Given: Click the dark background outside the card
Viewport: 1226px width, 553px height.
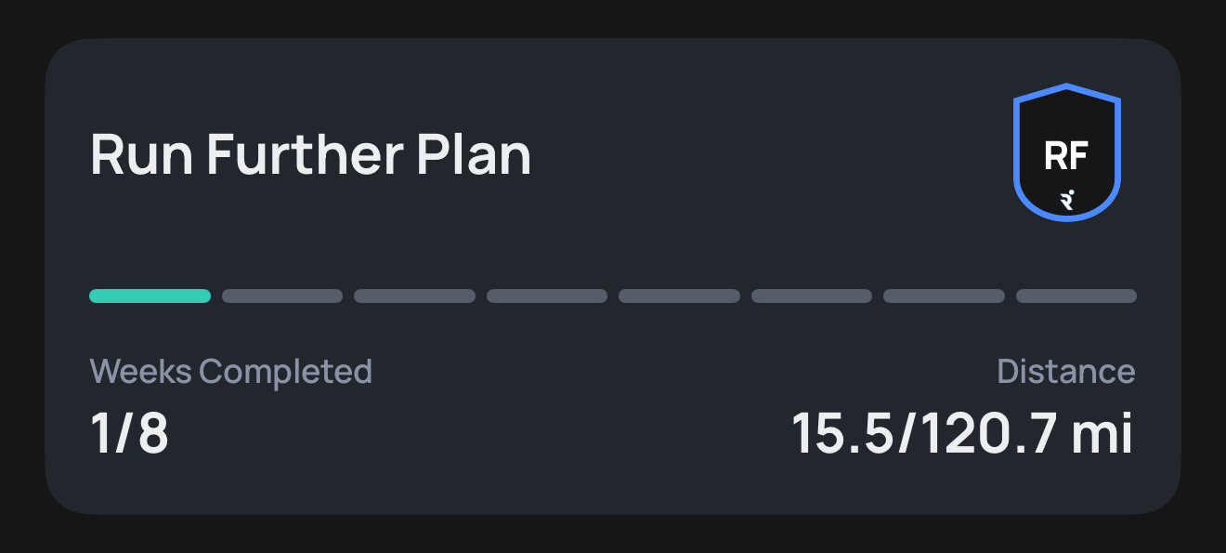Looking at the screenshot, I should (x=613, y=17).
